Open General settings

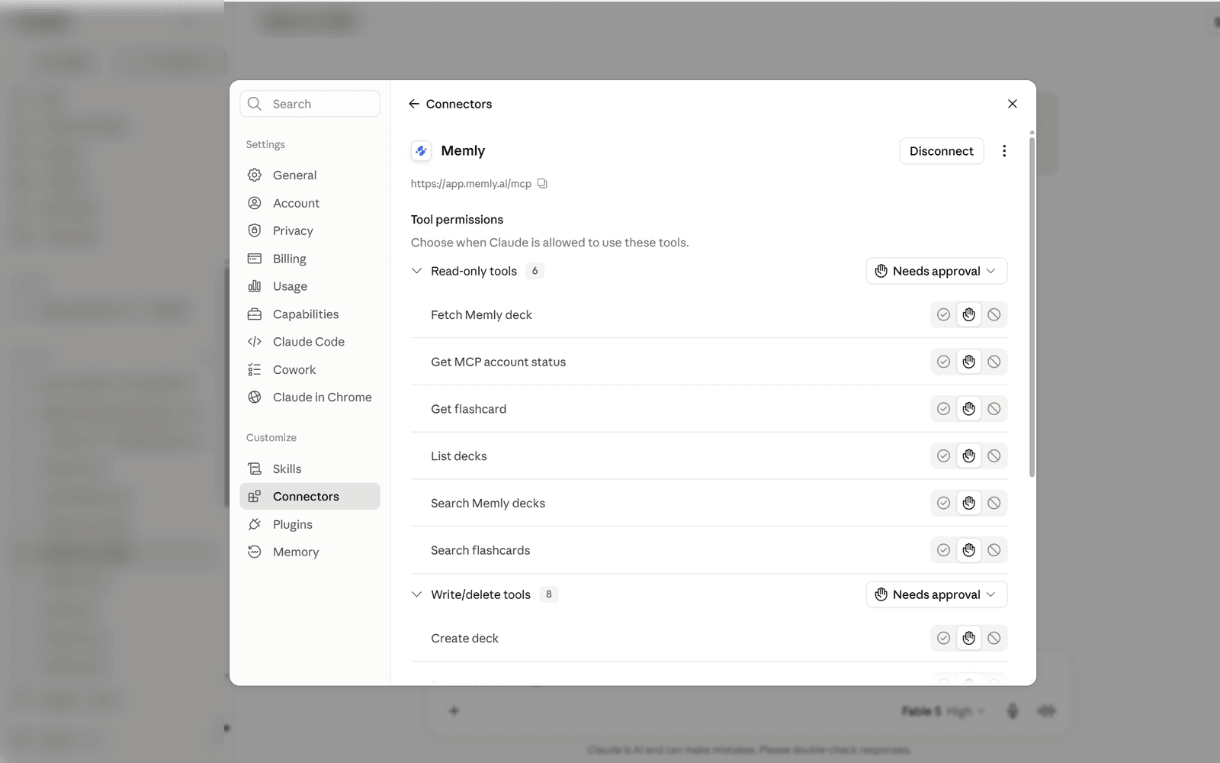coord(310,175)
